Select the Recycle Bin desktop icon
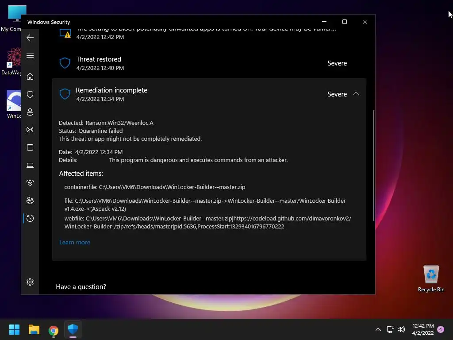This screenshot has width=453, height=340. (x=431, y=278)
